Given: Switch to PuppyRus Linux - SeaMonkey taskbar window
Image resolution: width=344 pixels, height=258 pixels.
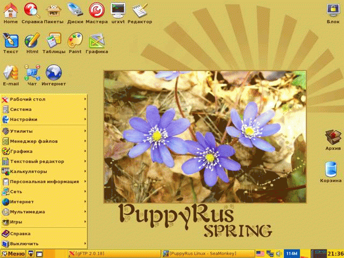Looking at the screenshot, I should 209,254.
